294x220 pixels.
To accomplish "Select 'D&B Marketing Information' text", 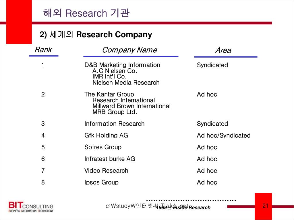I will (x=122, y=65).
